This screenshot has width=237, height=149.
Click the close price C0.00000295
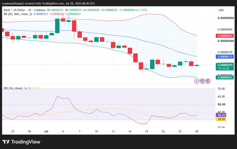[x=109, y=10]
